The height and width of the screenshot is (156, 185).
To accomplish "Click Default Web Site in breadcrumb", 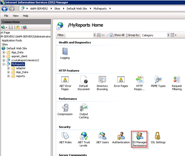I will [77, 8].
